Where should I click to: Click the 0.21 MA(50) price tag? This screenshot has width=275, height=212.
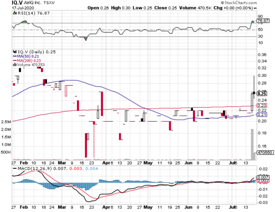pyautogui.click(x=262, y=115)
